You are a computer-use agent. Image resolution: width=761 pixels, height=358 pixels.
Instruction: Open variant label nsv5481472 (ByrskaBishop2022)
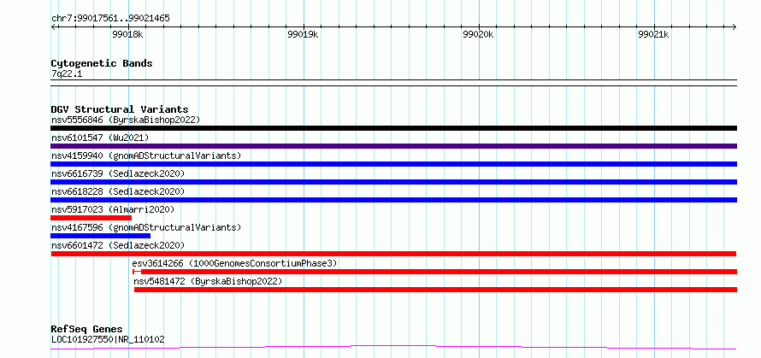208,281
